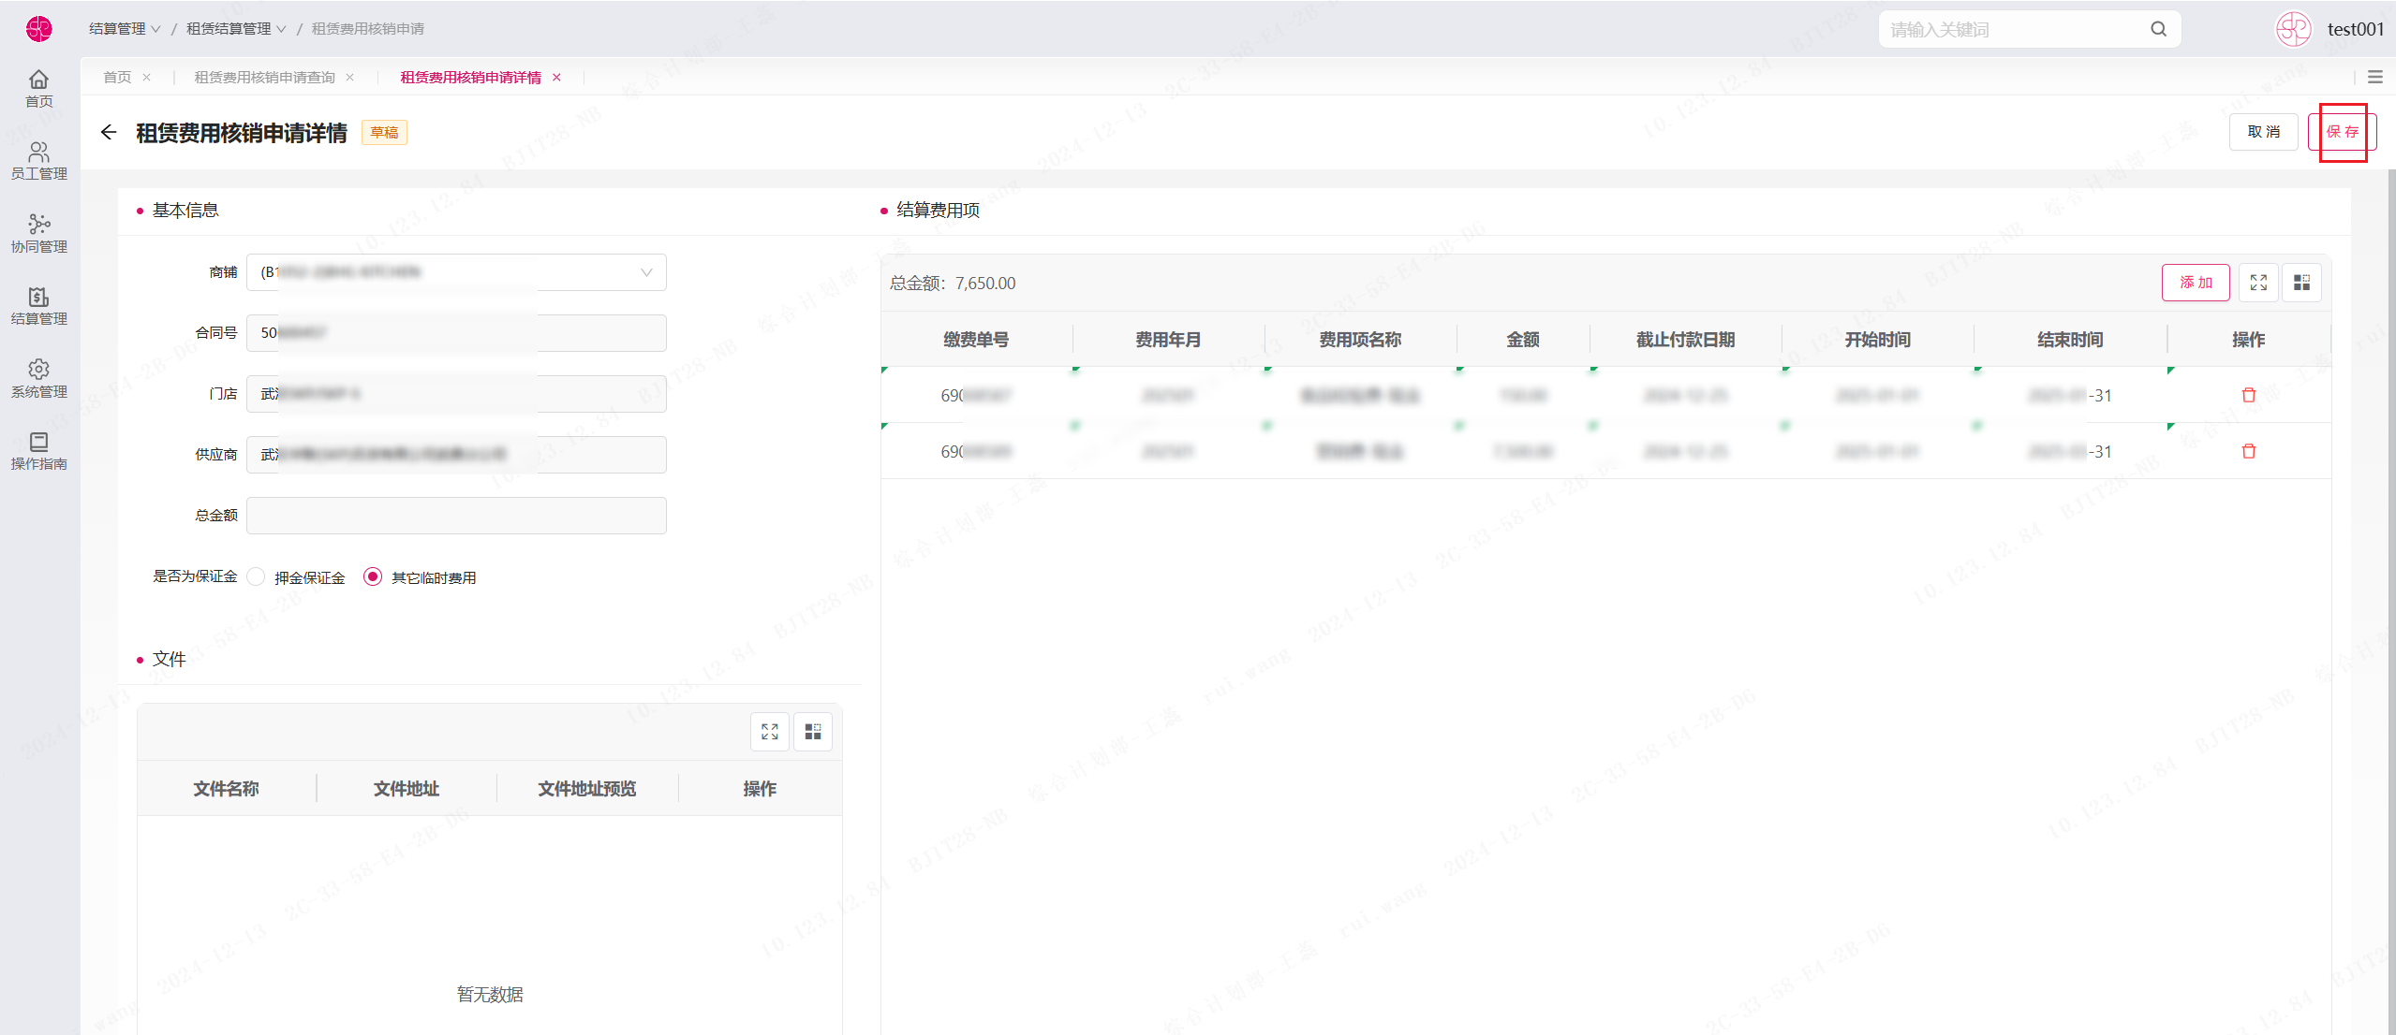Open 结算管理 in the sidebar
2396x1035 pixels.
pos(38,306)
